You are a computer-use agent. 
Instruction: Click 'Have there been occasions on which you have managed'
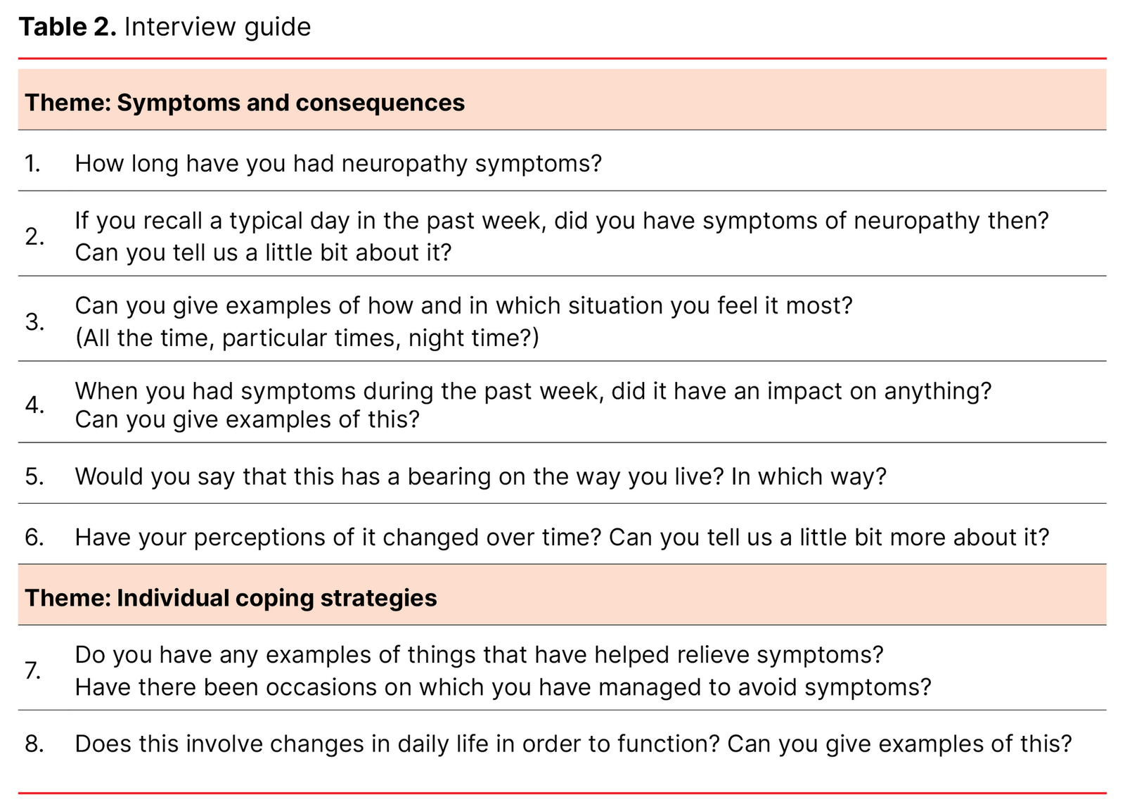(x=503, y=687)
